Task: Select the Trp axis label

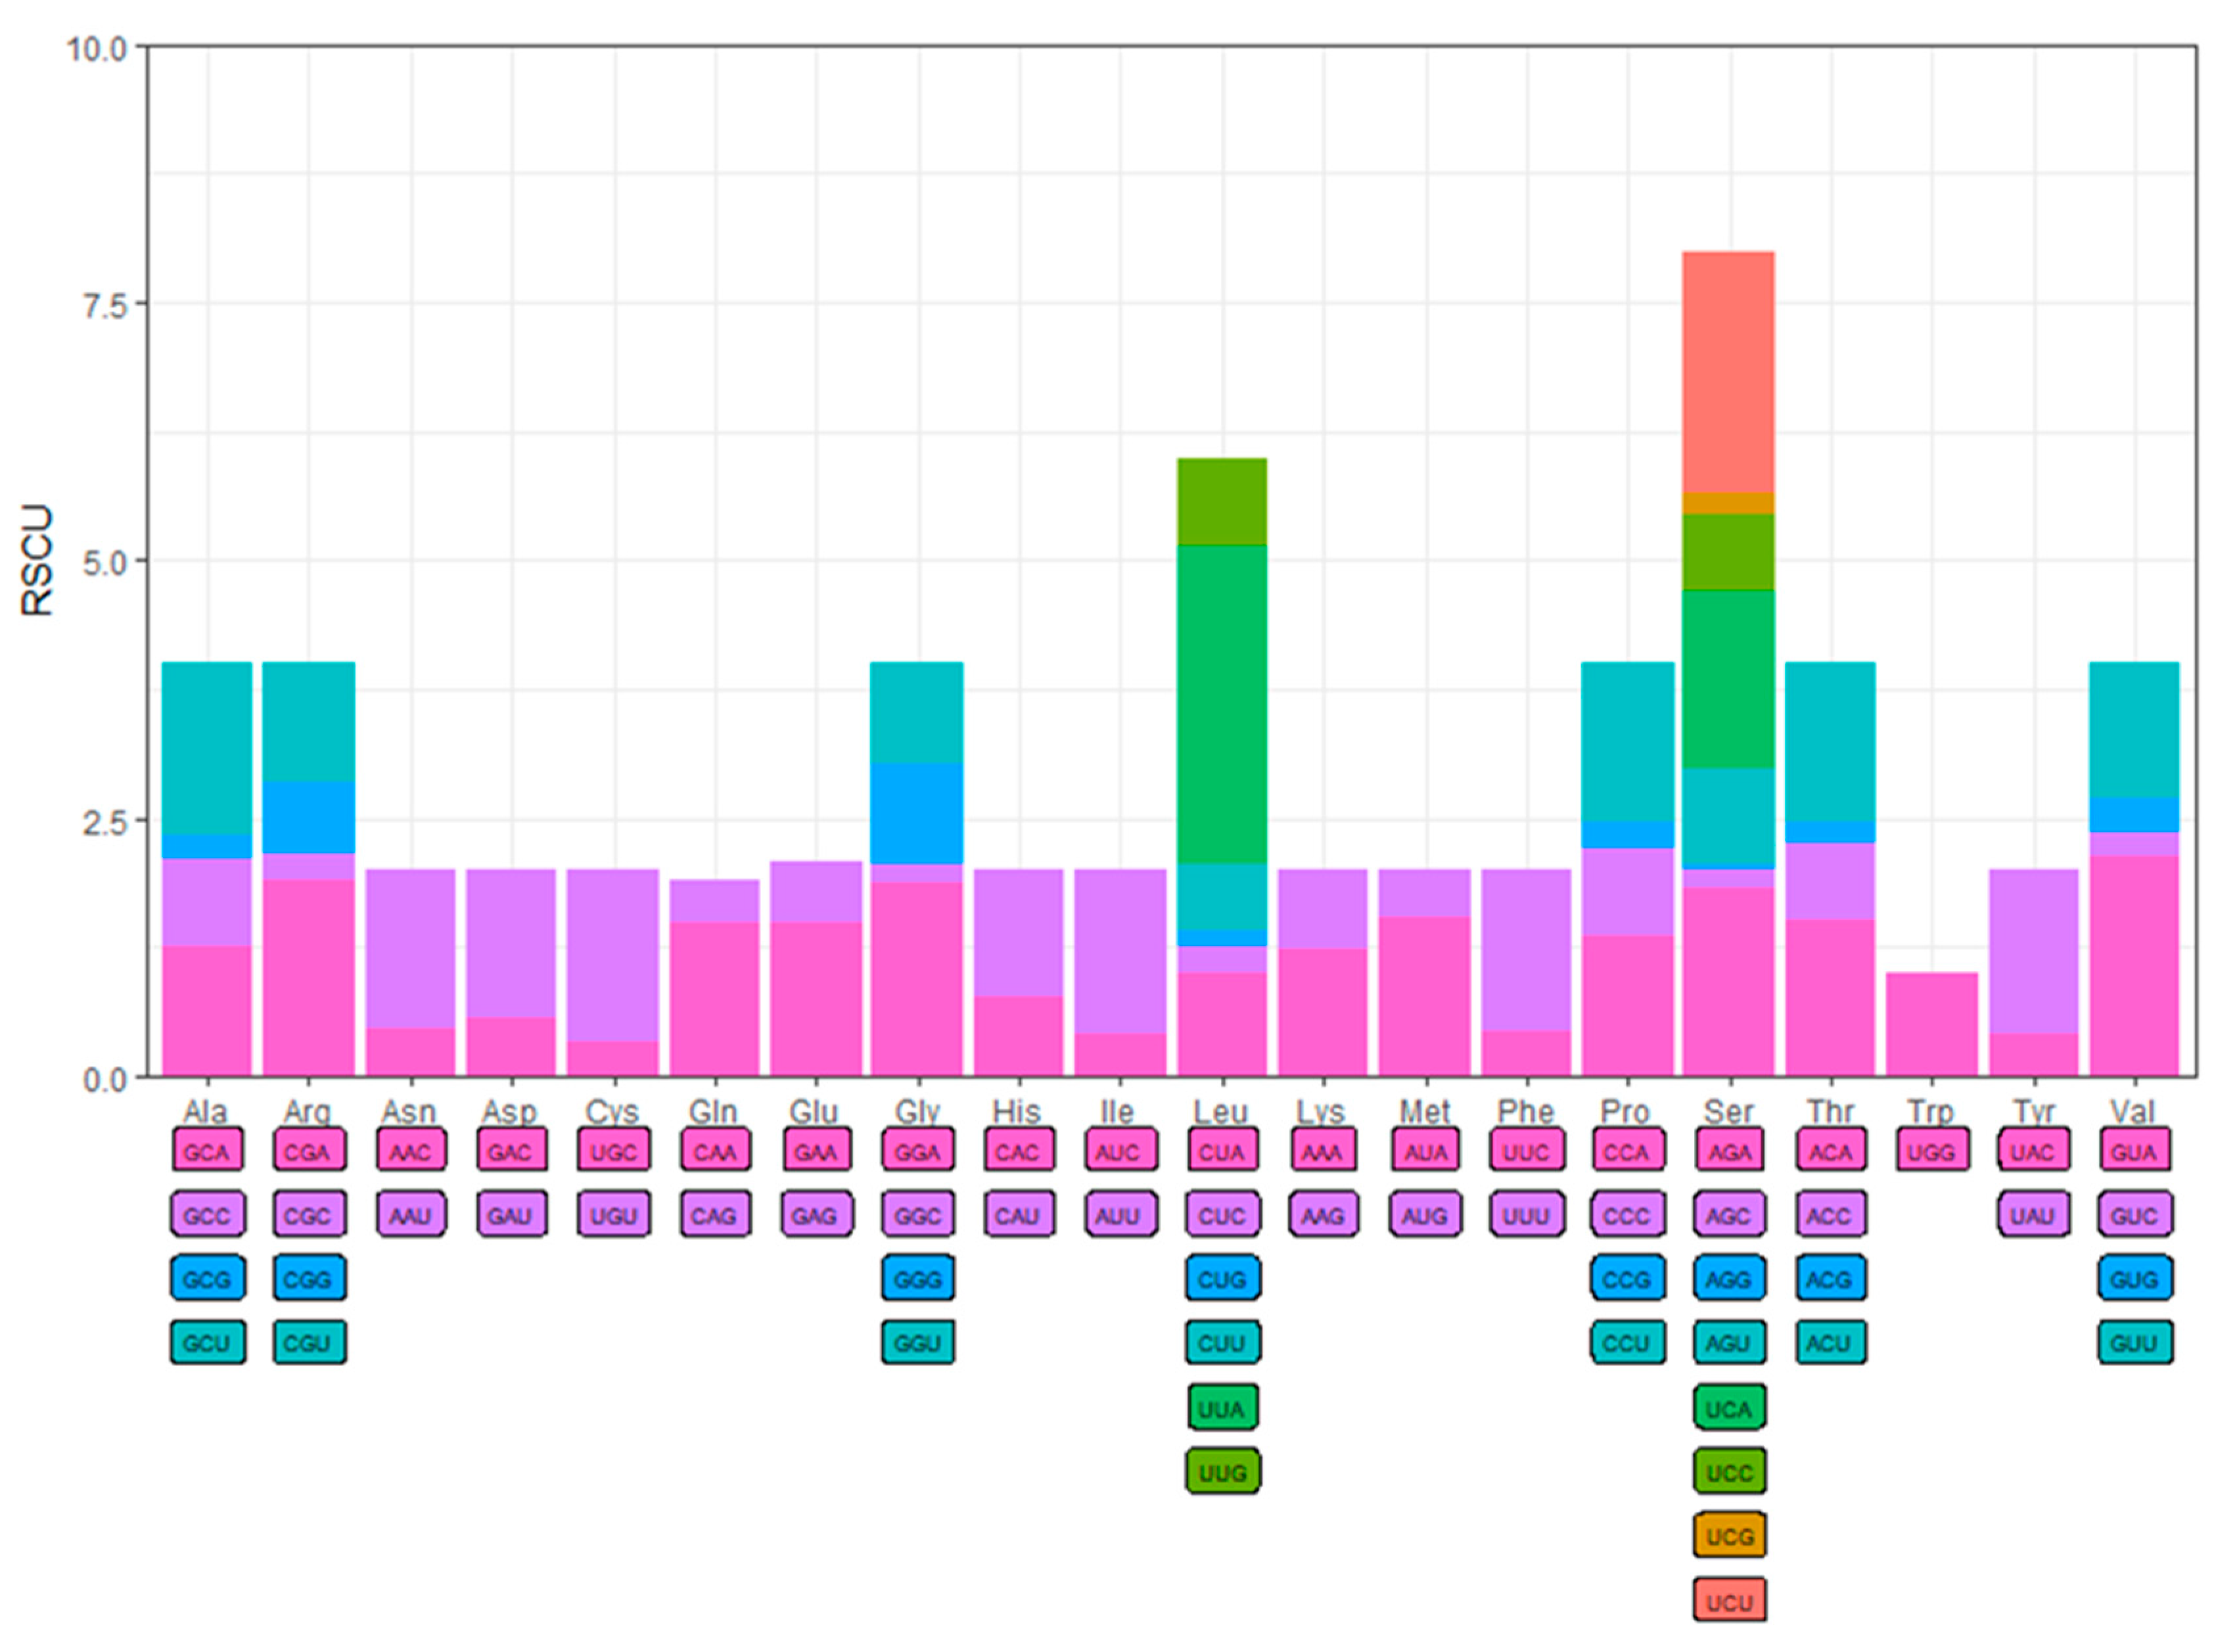Action: coord(1931,1111)
